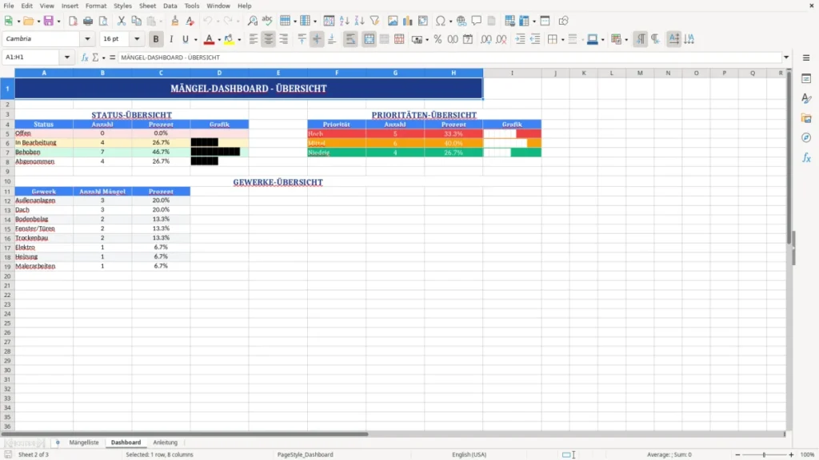Viewport: 819px width, 460px height.
Task: Click the sidebar settings hamburger button
Action: pos(806,57)
